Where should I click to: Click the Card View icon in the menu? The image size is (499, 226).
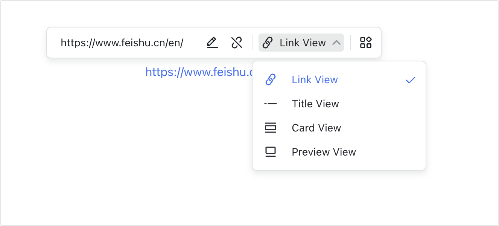271,128
